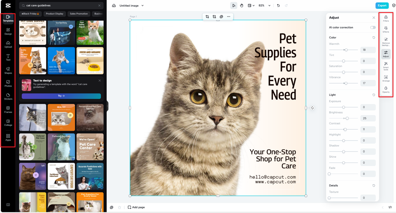Reset the Light section adjustments
Image resolution: width=396 pixels, height=213 pixels.
click(374, 95)
